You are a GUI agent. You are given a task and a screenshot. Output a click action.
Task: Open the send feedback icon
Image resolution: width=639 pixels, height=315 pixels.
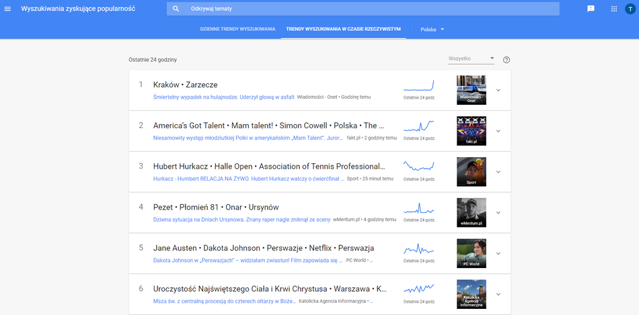[x=591, y=9]
